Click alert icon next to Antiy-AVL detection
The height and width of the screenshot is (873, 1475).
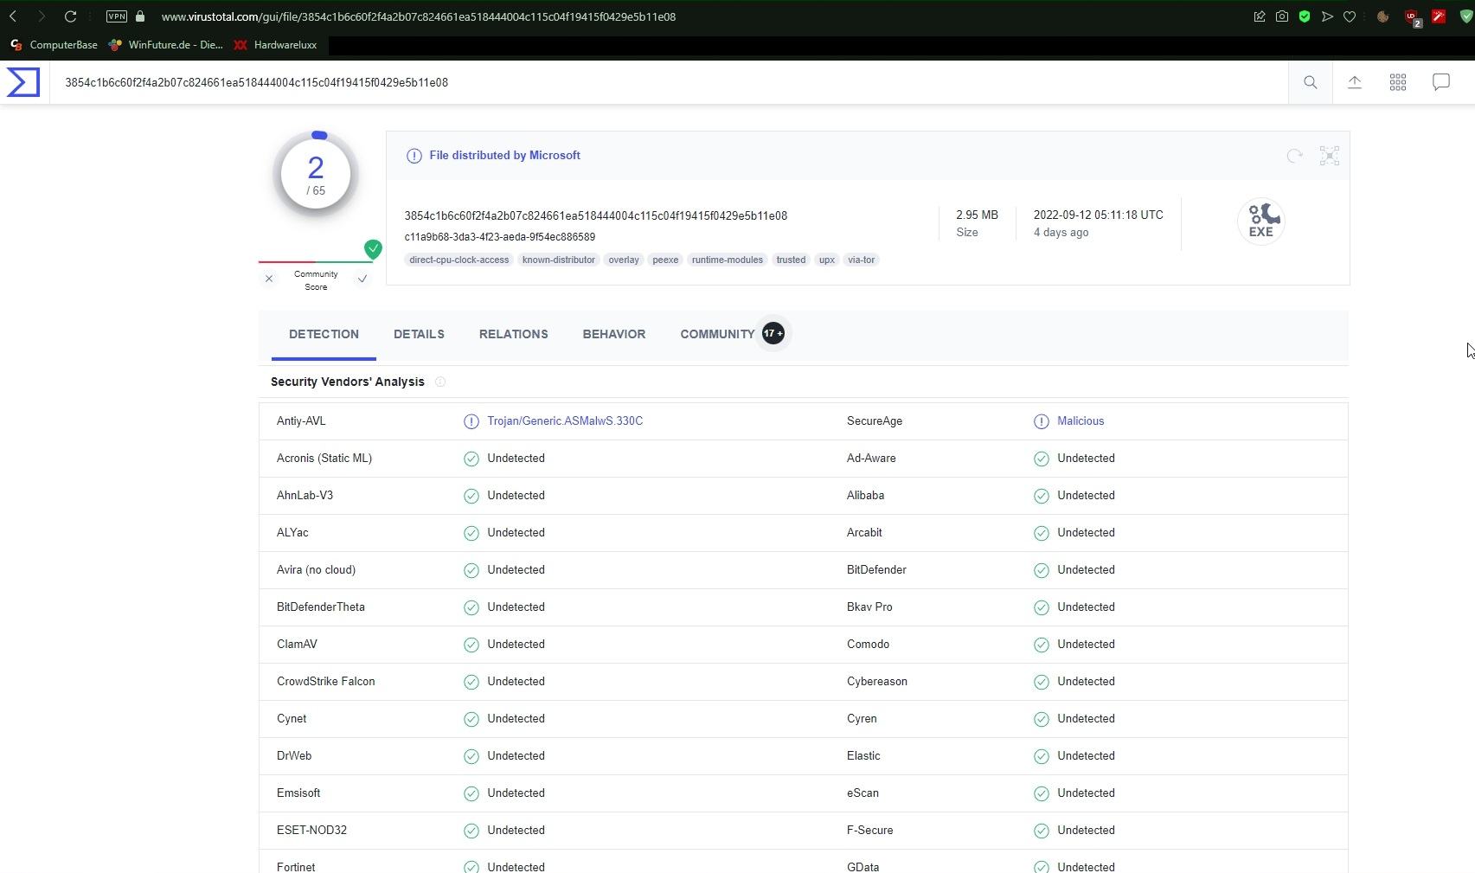471,421
